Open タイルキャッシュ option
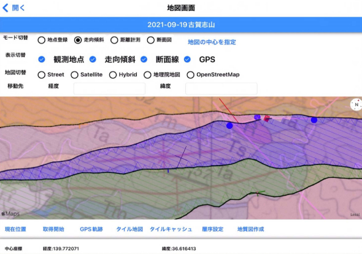The width and height of the screenshot is (362, 254). 171,229
